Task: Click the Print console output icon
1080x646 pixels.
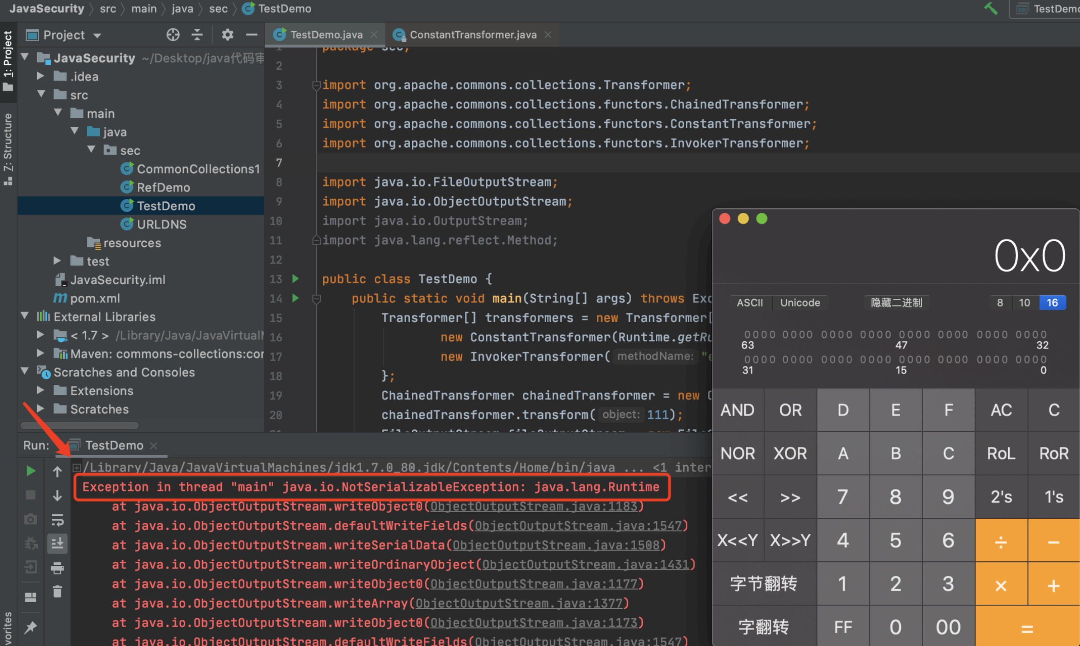Action: click(x=57, y=568)
